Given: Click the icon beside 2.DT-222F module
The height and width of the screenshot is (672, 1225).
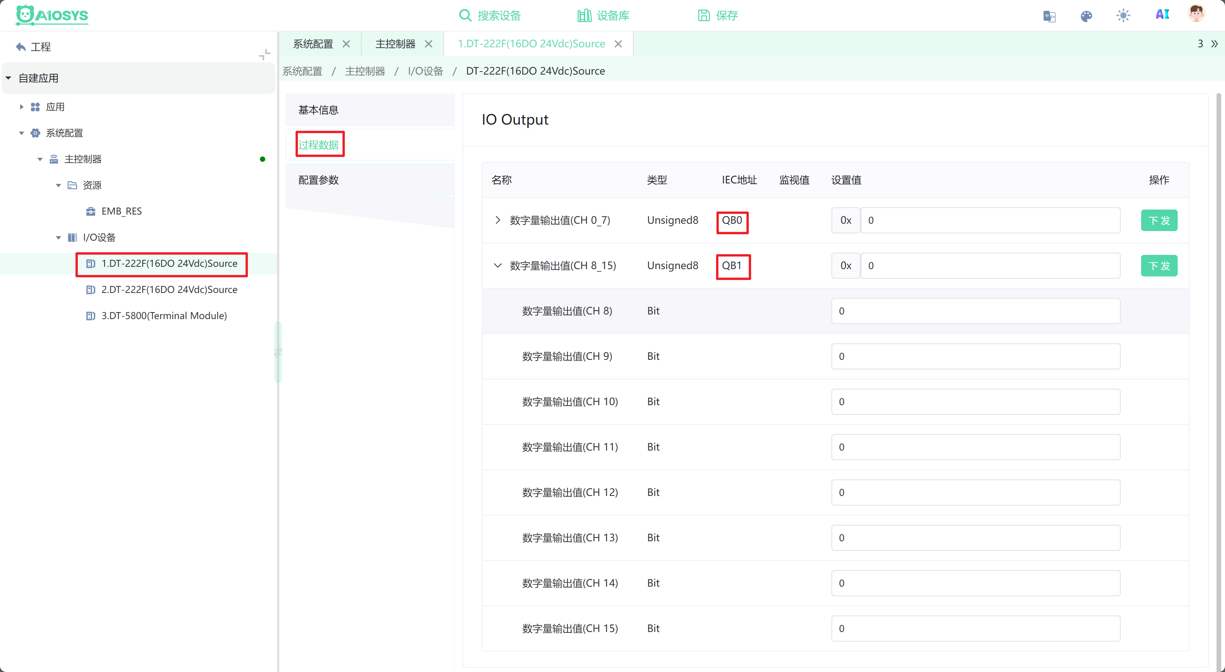Looking at the screenshot, I should tap(90, 289).
